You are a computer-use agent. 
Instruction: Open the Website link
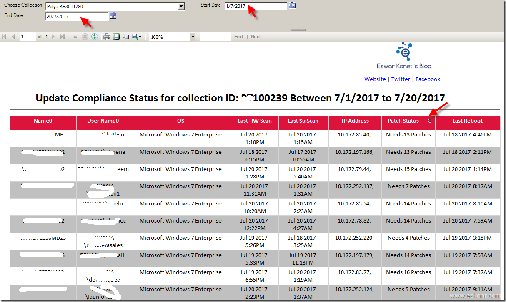(375, 79)
